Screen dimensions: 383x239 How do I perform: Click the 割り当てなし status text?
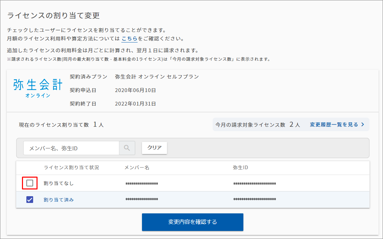click(58, 183)
